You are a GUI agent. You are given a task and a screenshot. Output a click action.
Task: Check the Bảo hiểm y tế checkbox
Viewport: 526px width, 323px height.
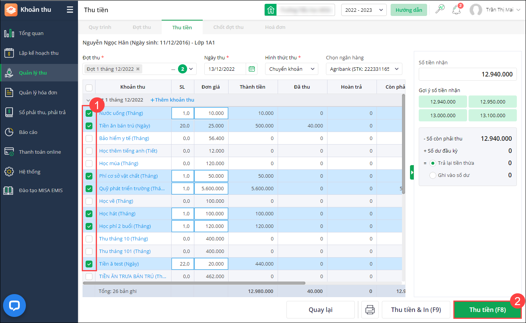(x=89, y=138)
